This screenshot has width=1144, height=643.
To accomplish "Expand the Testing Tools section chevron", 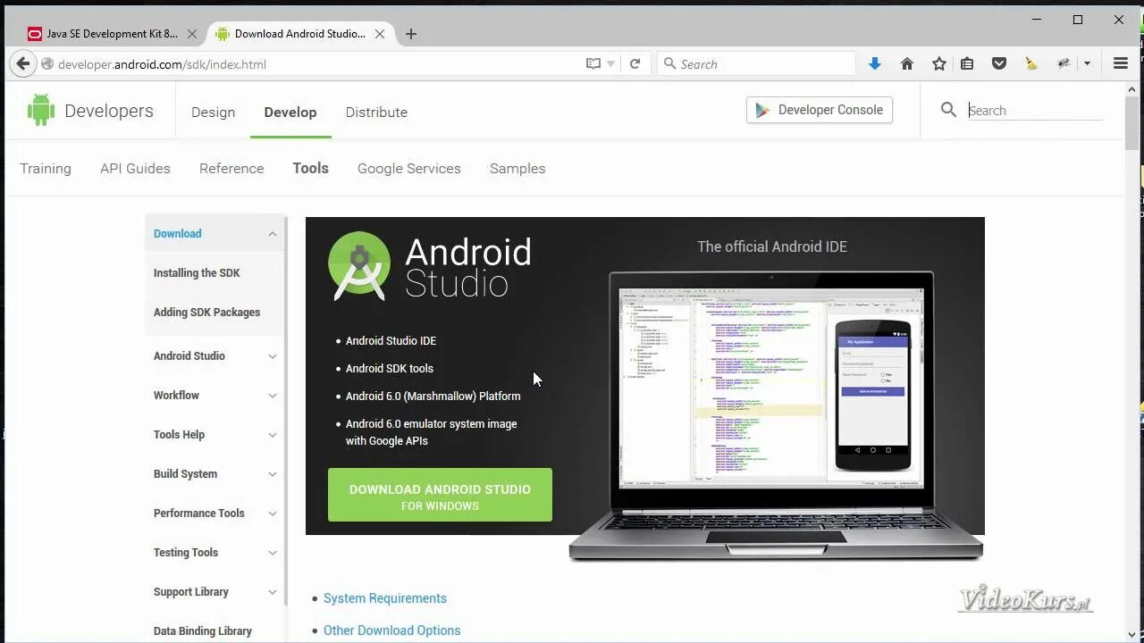I will pos(273,553).
